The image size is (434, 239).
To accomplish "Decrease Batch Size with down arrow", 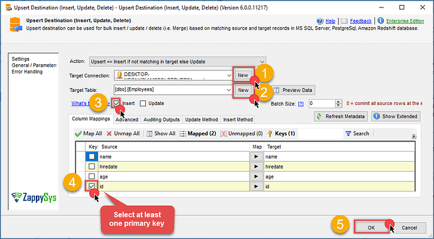I will tap(338, 106).
